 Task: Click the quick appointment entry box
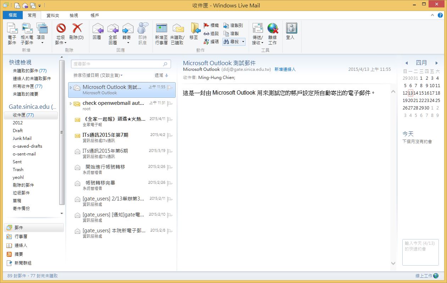420,252
